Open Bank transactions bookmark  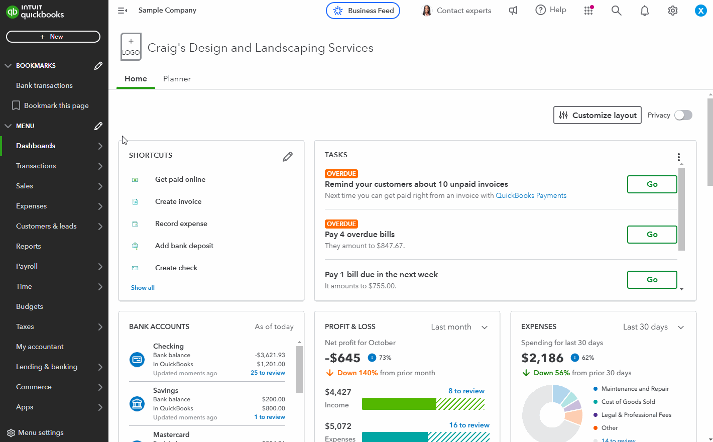pos(44,85)
